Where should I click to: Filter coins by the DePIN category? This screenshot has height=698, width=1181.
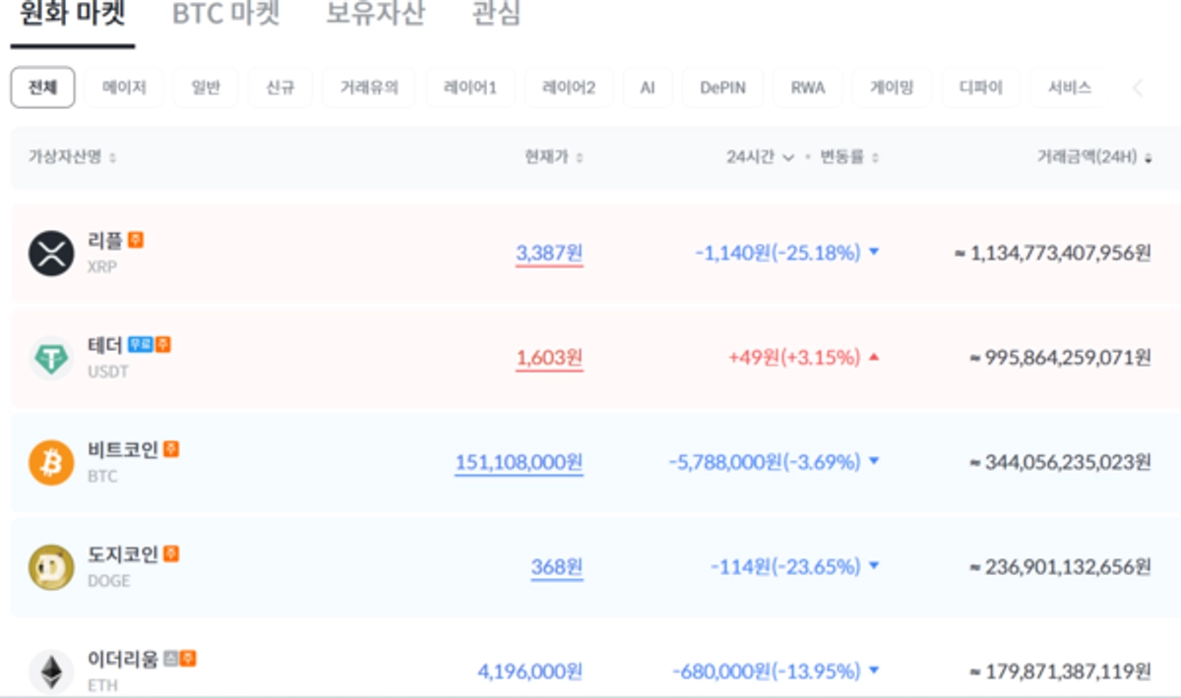point(722,87)
